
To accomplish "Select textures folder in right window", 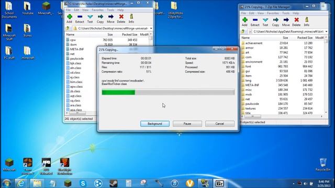I will click(x=250, y=109).
